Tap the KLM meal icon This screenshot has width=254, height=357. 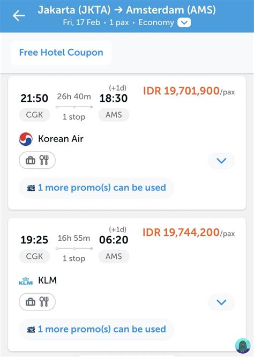44,302
